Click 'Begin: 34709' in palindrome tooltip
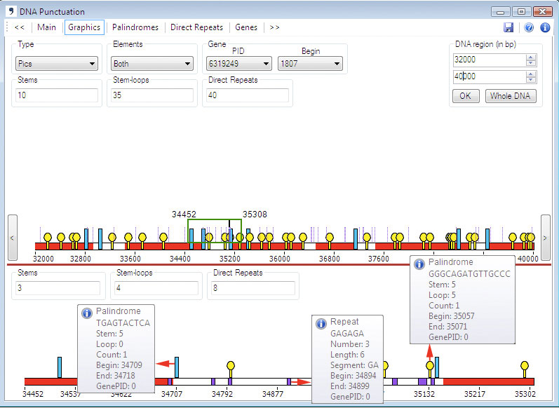This screenshot has width=559, height=408. 119,365
